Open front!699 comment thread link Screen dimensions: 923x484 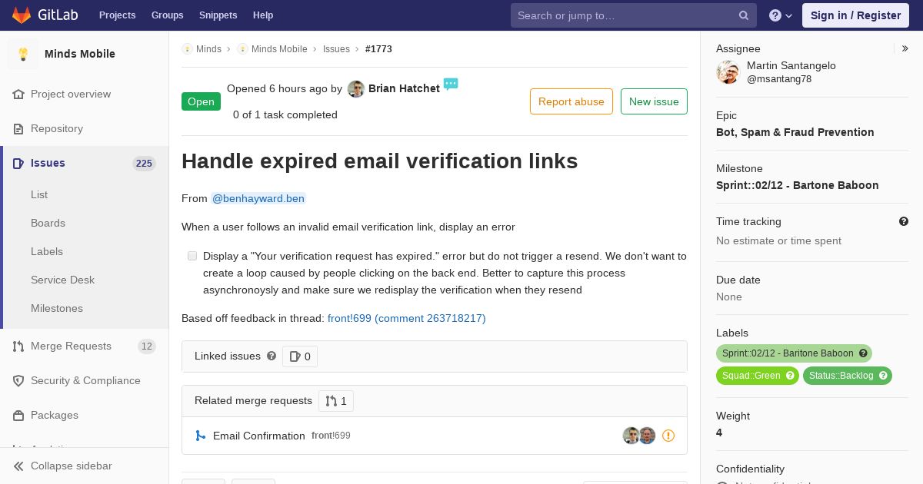(x=407, y=318)
